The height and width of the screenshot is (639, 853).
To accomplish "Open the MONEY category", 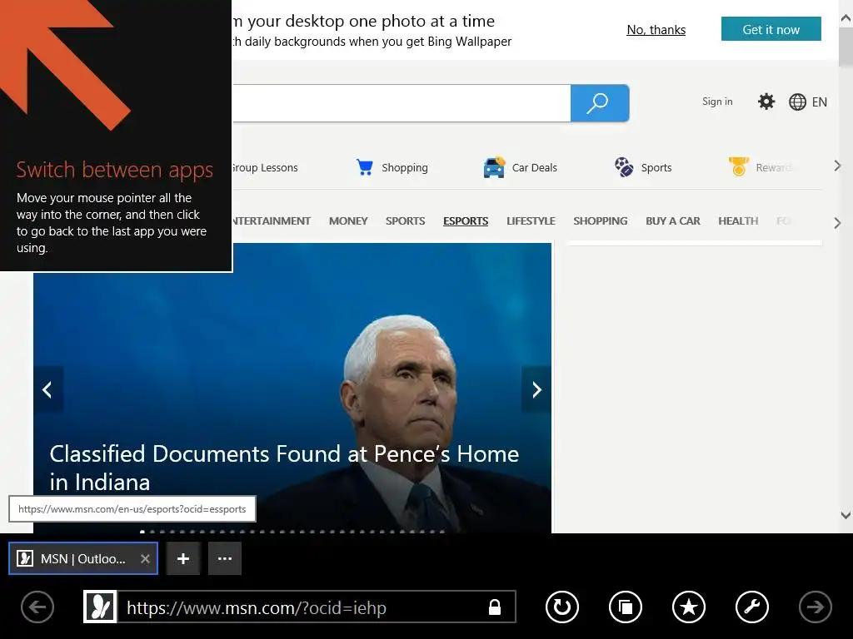I will (x=348, y=221).
